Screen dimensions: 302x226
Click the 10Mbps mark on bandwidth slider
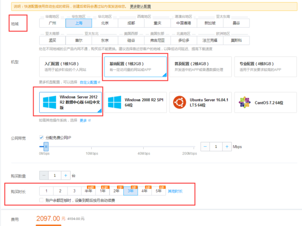(92, 148)
